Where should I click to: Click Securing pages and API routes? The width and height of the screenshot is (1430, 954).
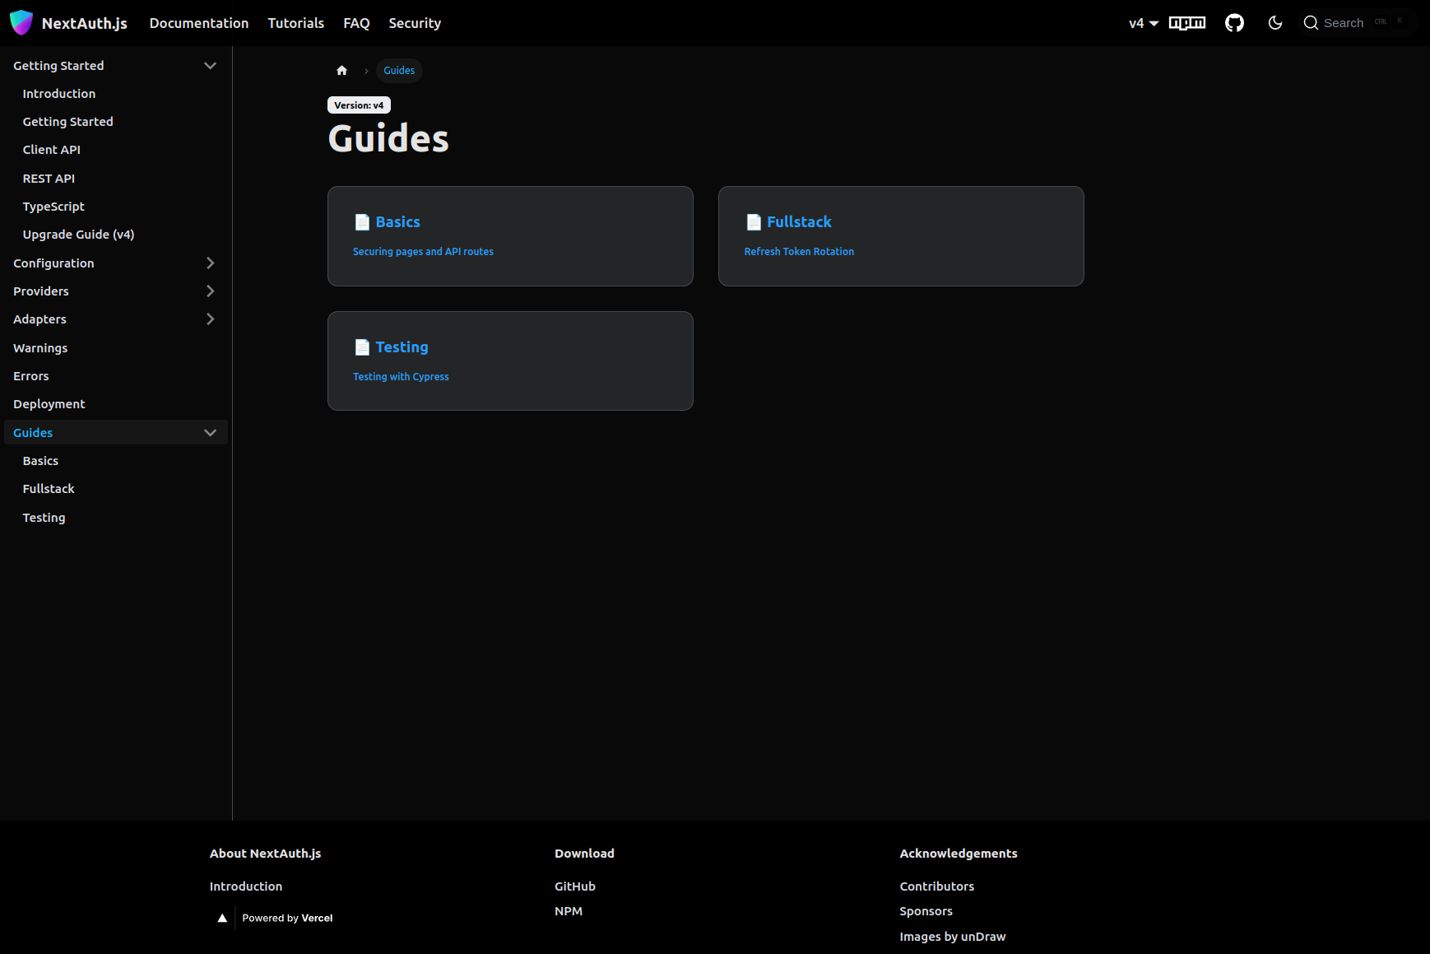(423, 252)
